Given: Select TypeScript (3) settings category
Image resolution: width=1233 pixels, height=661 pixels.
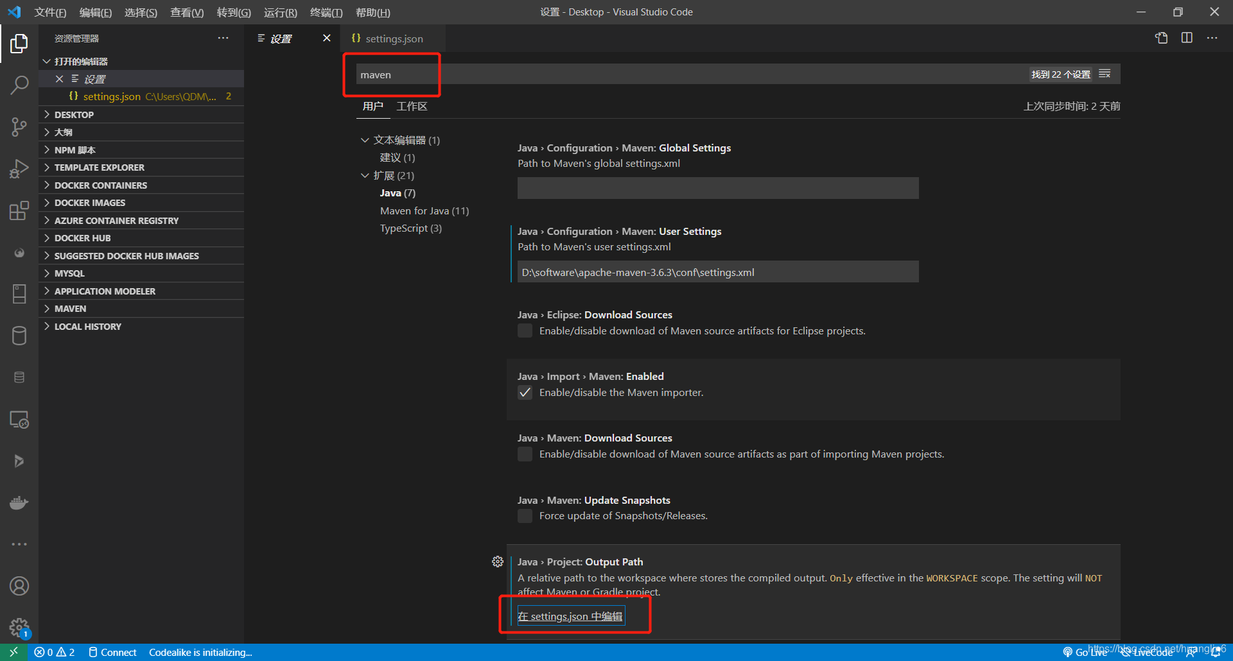Looking at the screenshot, I should [411, 228].
